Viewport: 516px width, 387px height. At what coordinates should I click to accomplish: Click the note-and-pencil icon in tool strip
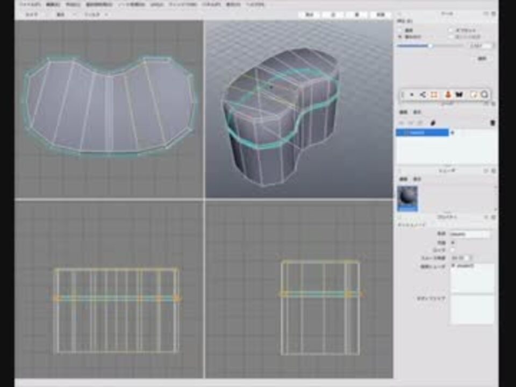coord(473,95)
